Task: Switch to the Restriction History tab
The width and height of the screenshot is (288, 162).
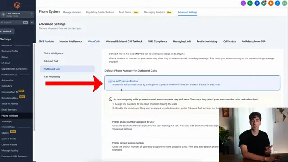Action: click(x=207, y=41)
